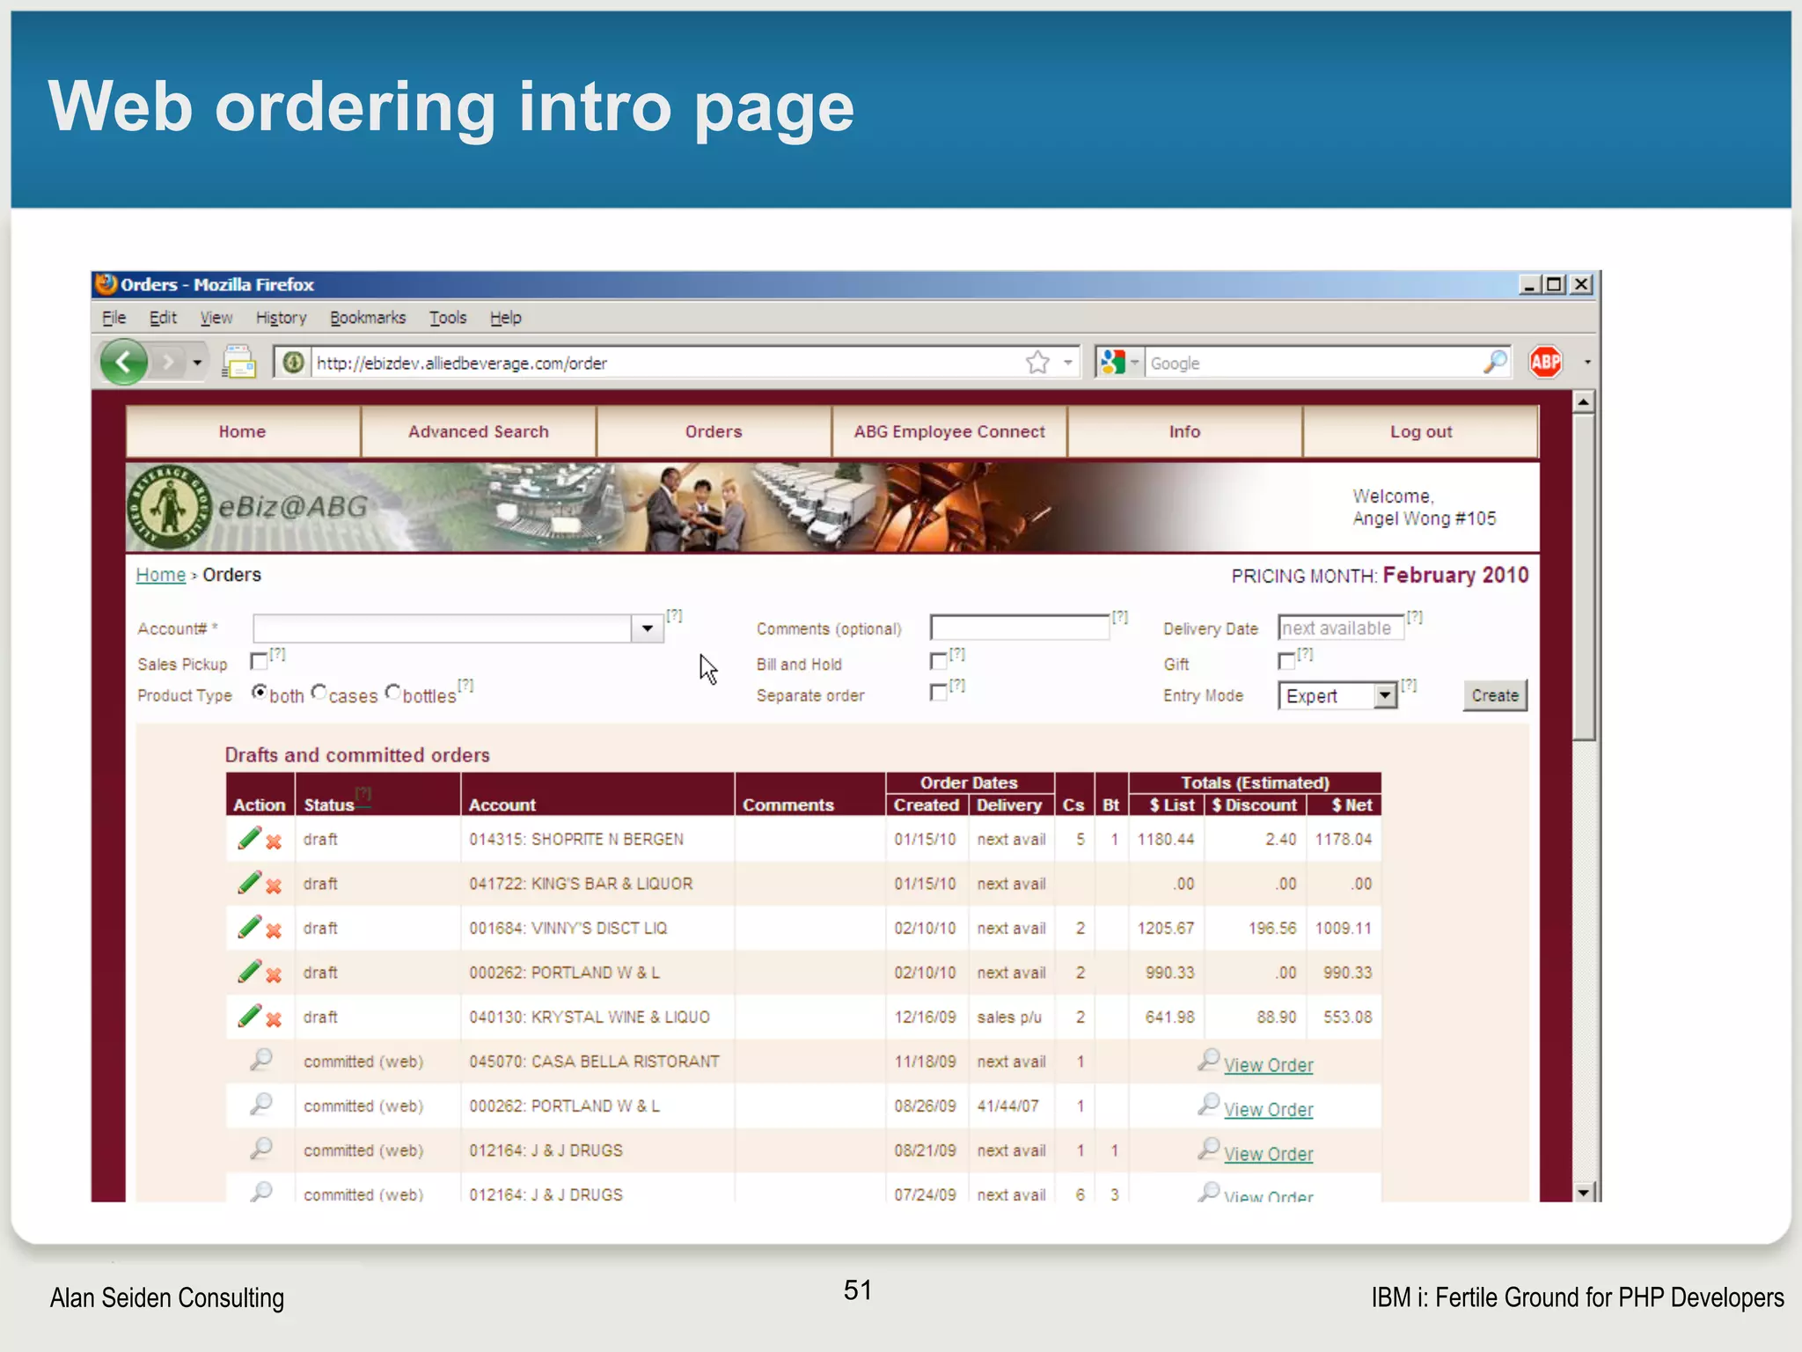Open the URL history dropdown arrow

(x=1067, y=363)
